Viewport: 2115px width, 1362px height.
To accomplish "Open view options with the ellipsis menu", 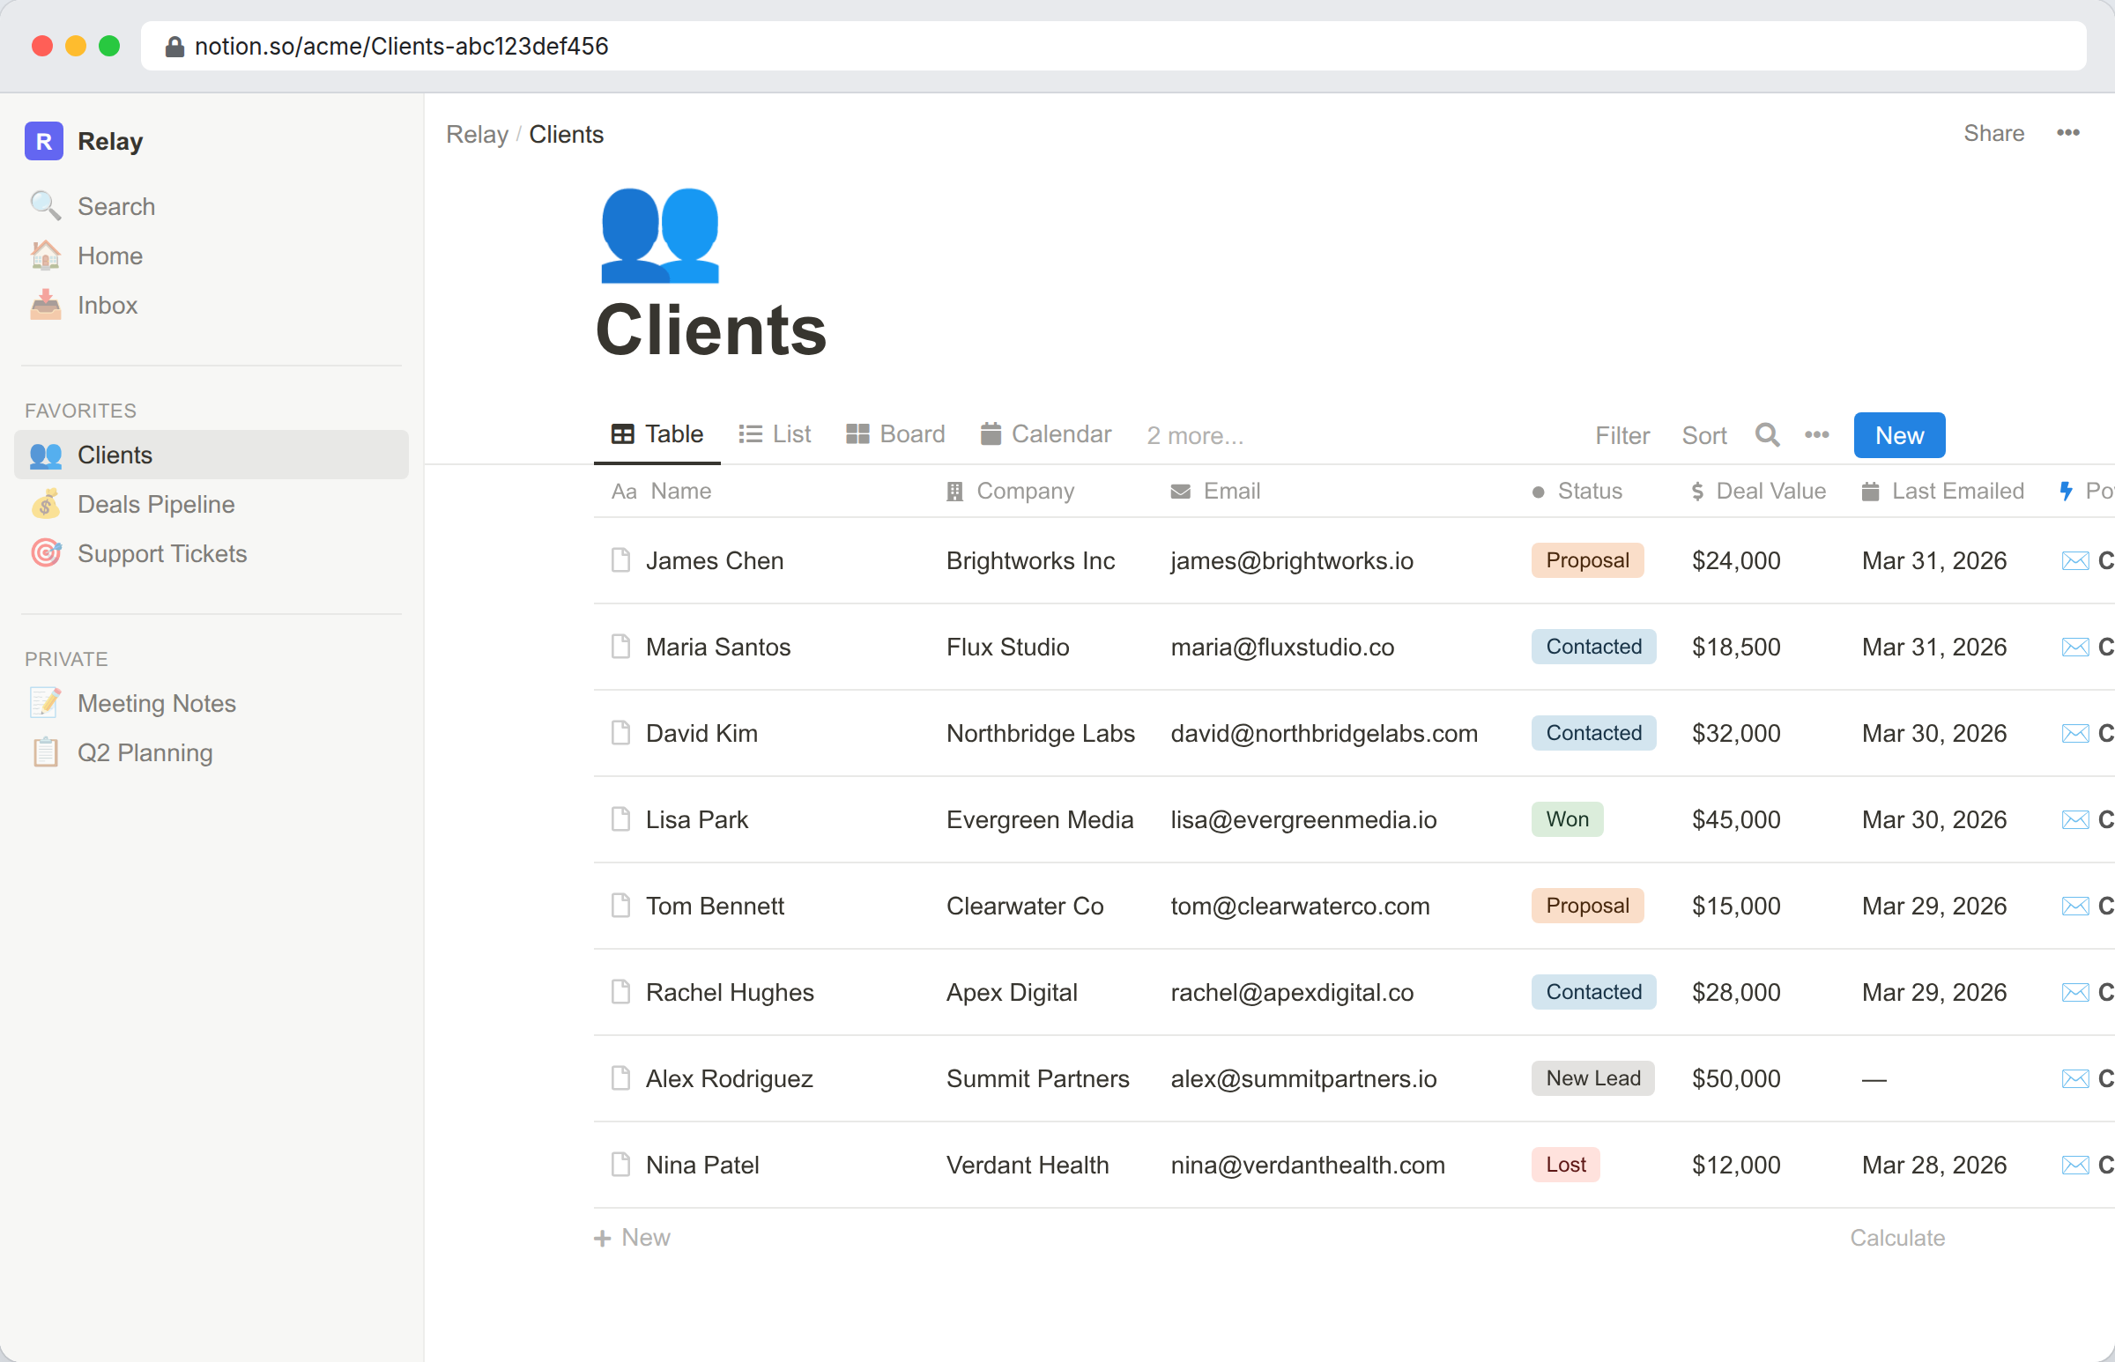I will pyautogui.click(x=1817, y=435).
